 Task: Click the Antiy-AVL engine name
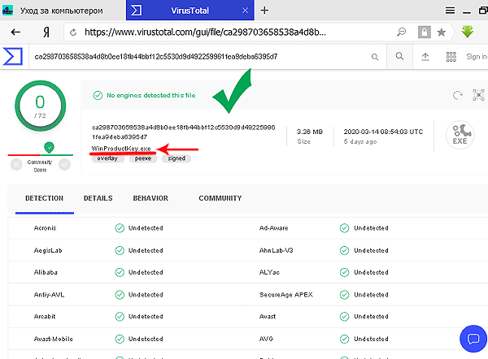click(49, 295)
